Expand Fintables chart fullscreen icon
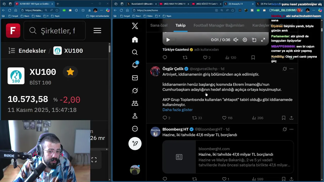 pyautogui.click(x=94, y=160)
